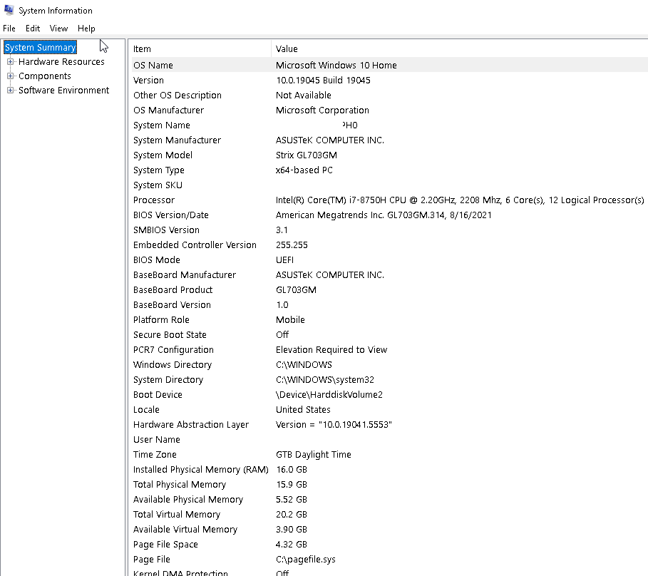Click the Microsoft Corporation value
The width and height of the screenshot is (648, 576).
(322, 110)
